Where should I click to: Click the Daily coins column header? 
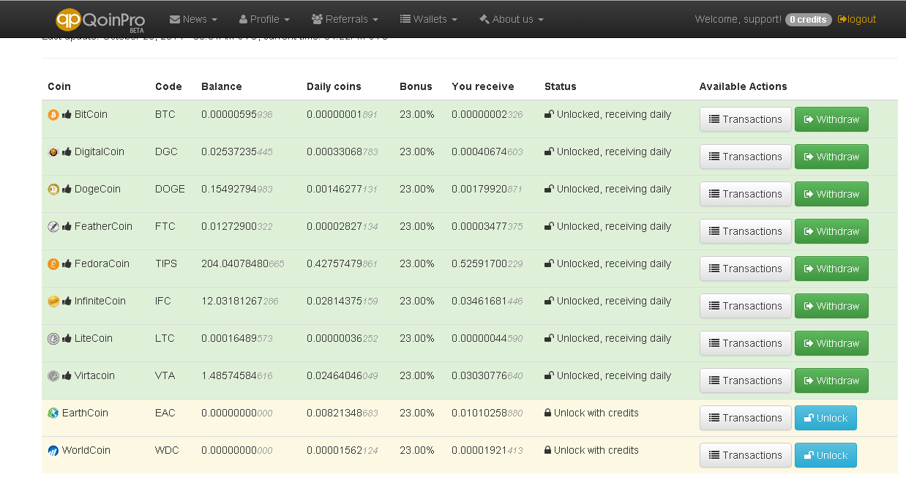click(x=334, y=86)
